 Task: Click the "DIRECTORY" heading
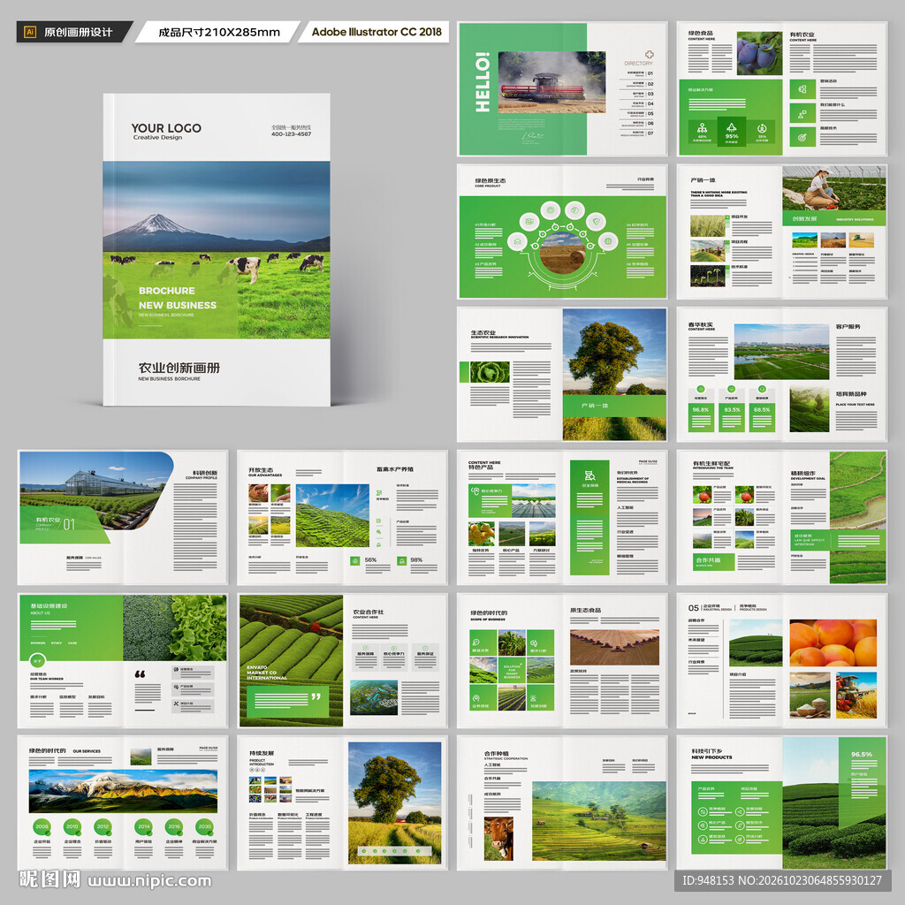(x=638, y=64)
